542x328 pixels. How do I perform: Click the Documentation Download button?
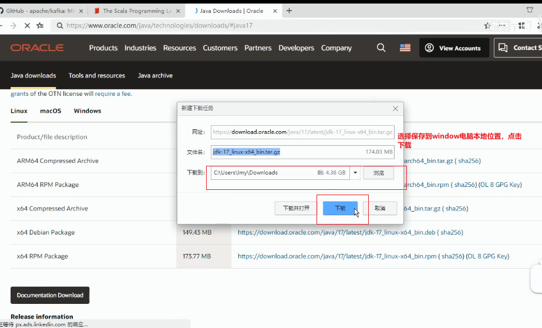pyautogui.click(x=50, y=295)
